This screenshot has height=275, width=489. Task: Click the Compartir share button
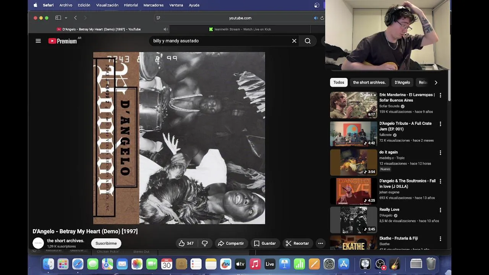[x=231, y=243]
